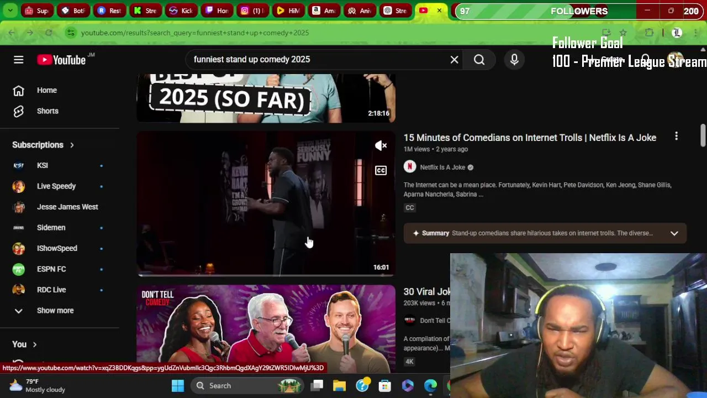Viewport: 707px width, 398px height.
Task: Open Microsoft Store from the taskbar
Action: point(385,386)
